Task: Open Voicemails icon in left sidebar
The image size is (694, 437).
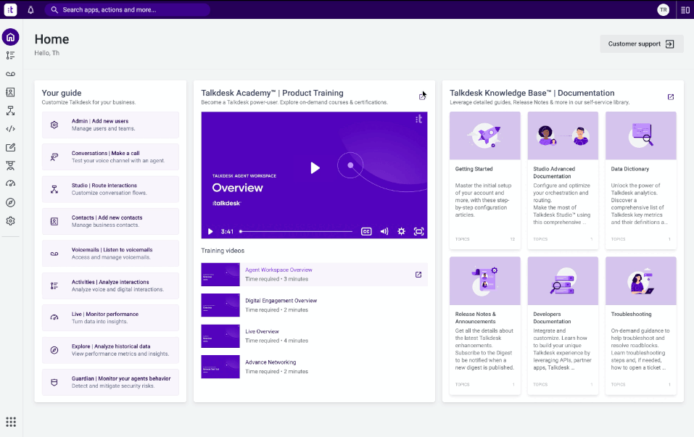Action: (11, 74)
